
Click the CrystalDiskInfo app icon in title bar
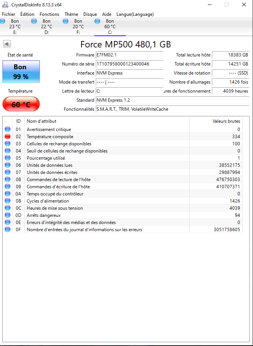tap(5, 5)
